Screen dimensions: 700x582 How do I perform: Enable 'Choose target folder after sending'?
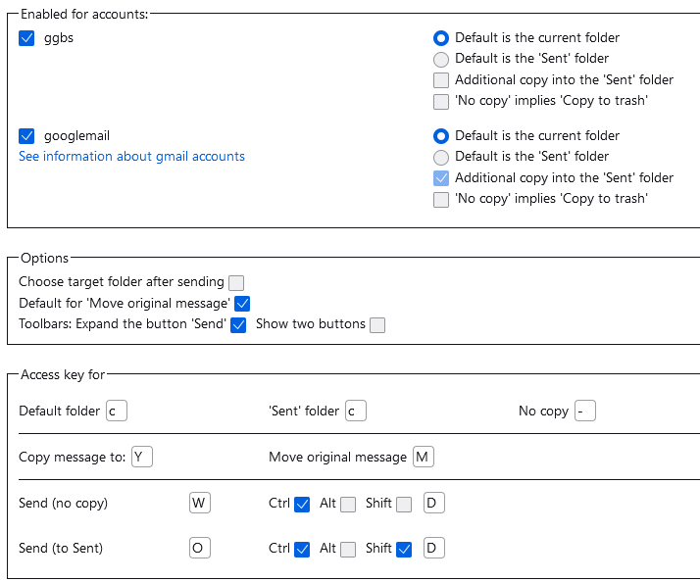[236, 282]
